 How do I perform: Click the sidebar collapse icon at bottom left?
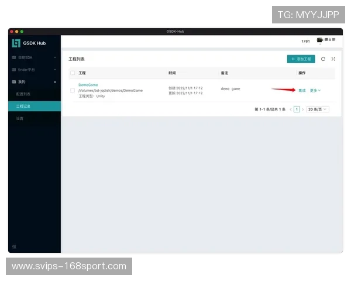click(14, 246)
